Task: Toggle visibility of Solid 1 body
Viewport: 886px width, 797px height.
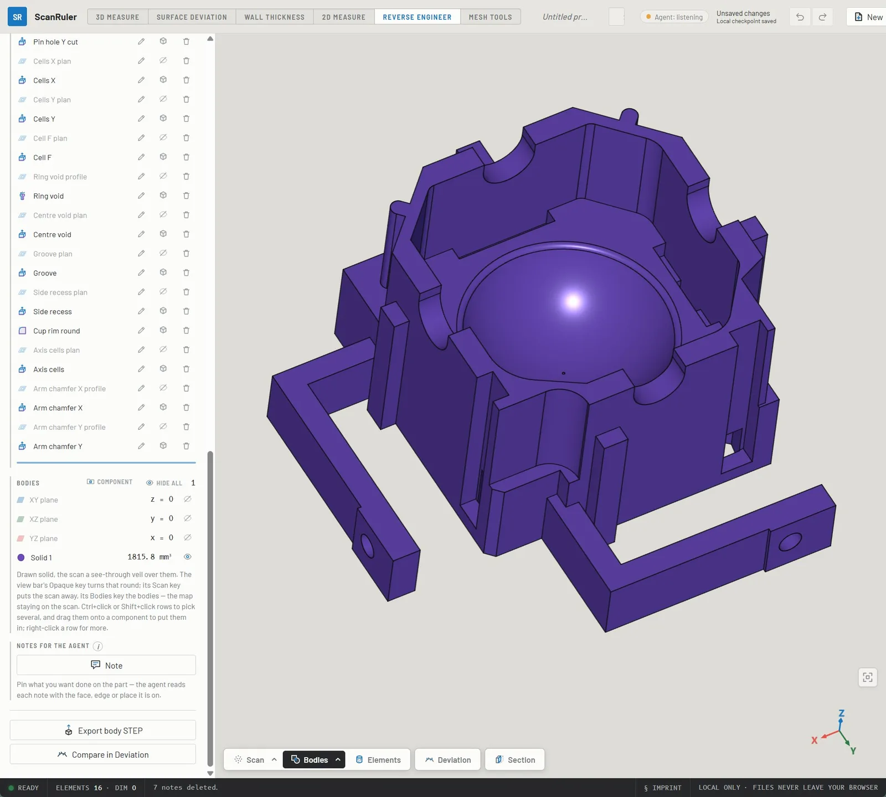Action: click(x=188, y=557)
